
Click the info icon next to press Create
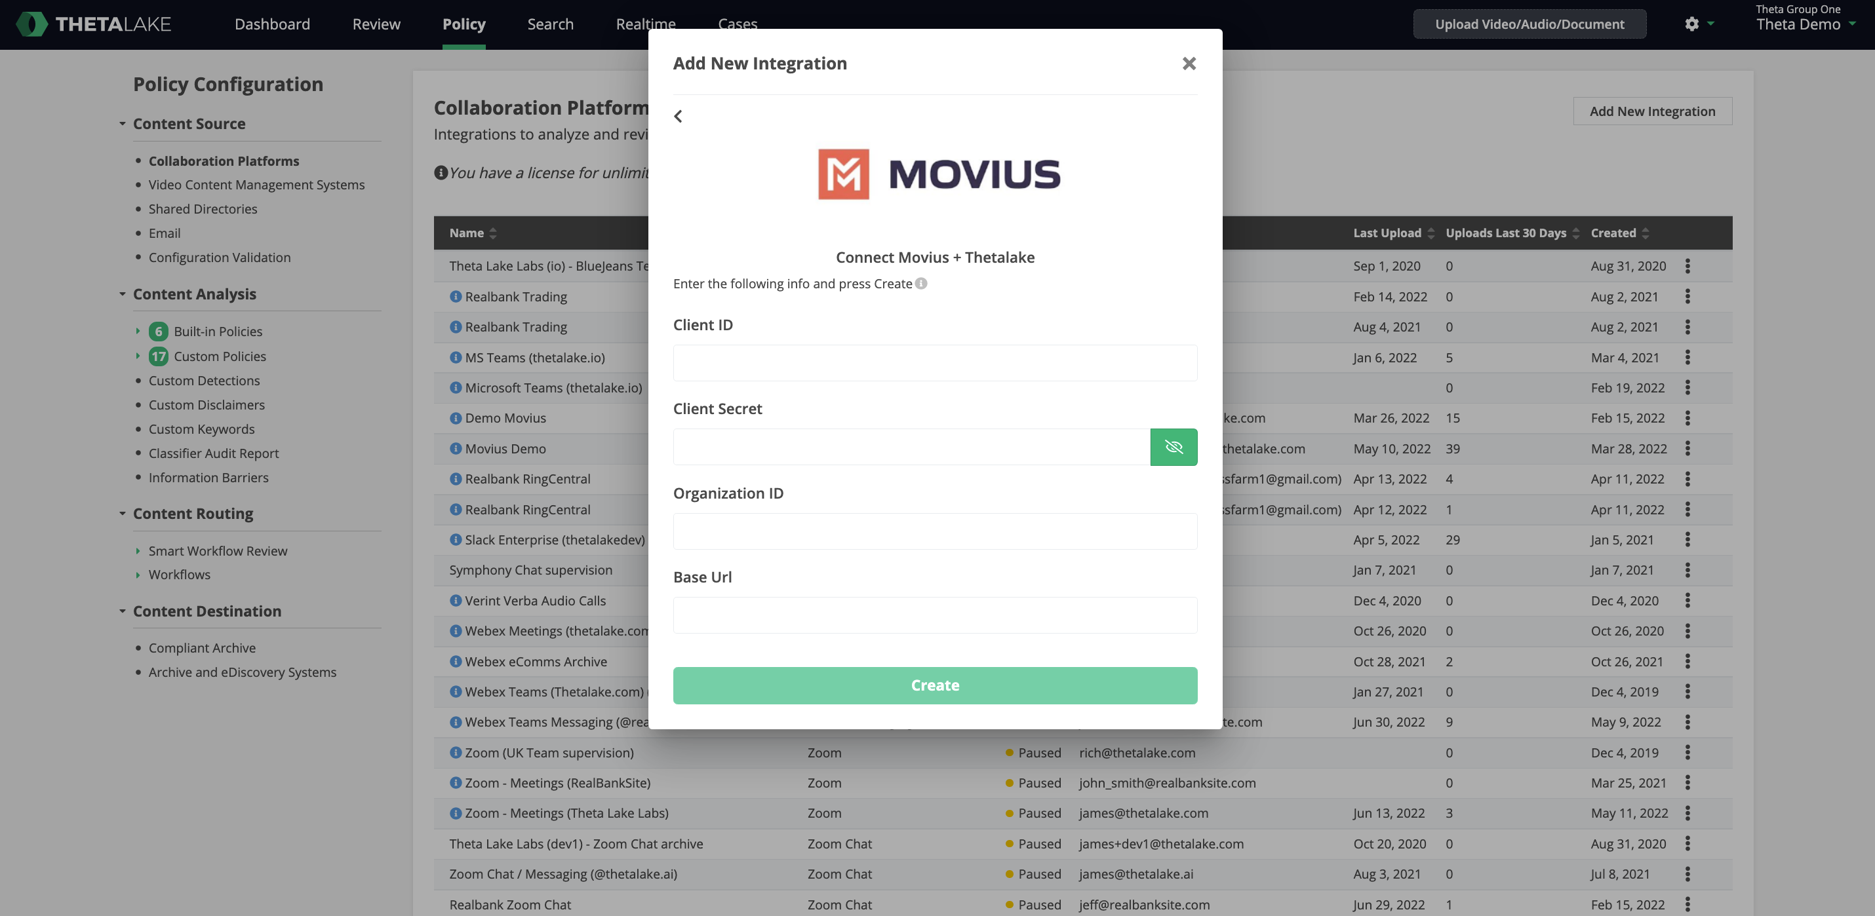(920, 284)
